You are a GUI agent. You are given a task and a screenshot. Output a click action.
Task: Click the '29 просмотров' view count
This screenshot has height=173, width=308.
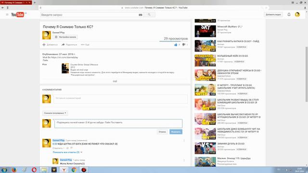[176, 38]
